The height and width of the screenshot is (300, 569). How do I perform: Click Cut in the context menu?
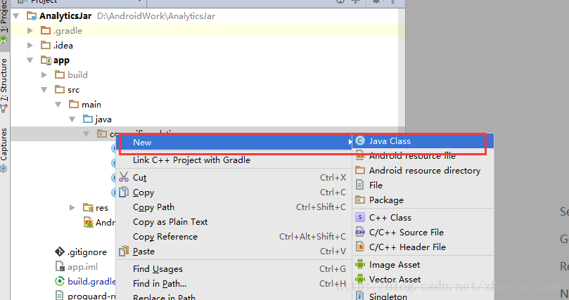click(234, 178)
